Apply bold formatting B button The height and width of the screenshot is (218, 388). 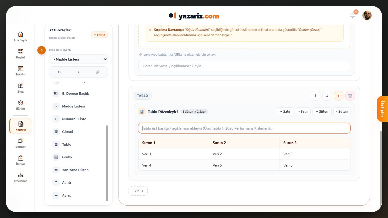coord(59,72)
